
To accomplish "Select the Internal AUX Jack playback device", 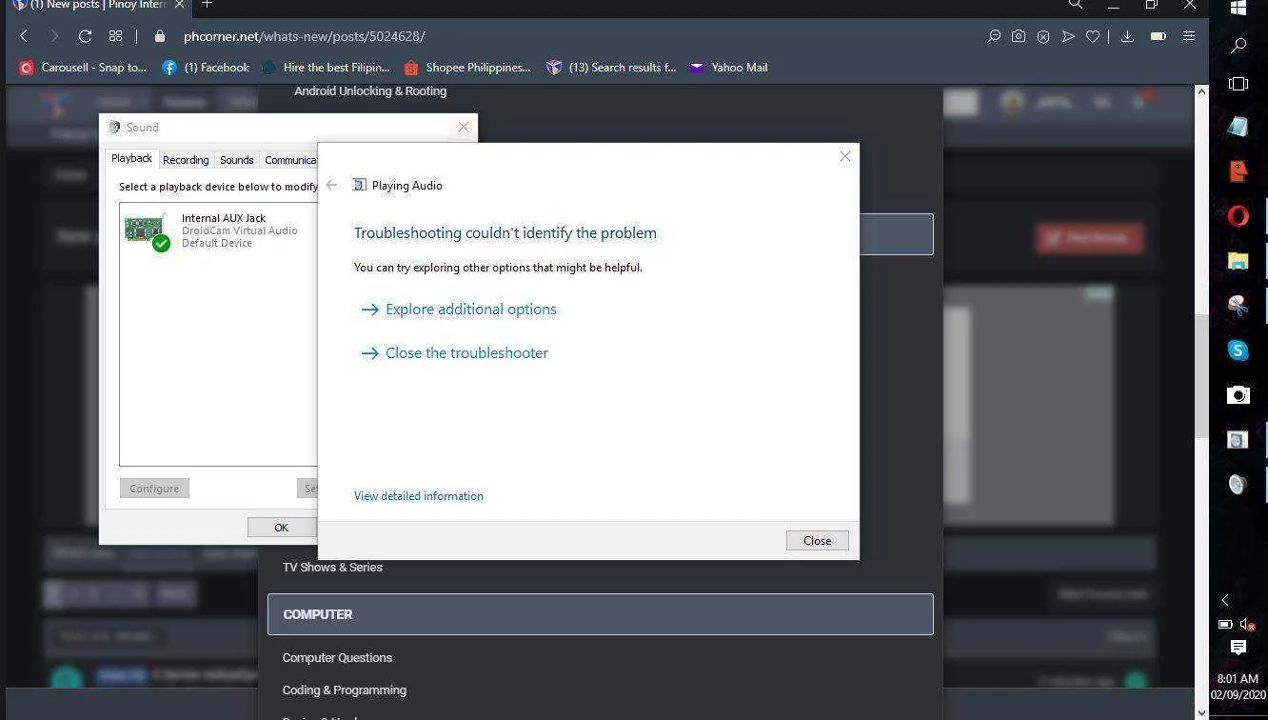I will tap(219, 230).
